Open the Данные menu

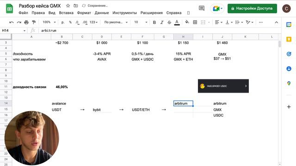pos(102,13)
